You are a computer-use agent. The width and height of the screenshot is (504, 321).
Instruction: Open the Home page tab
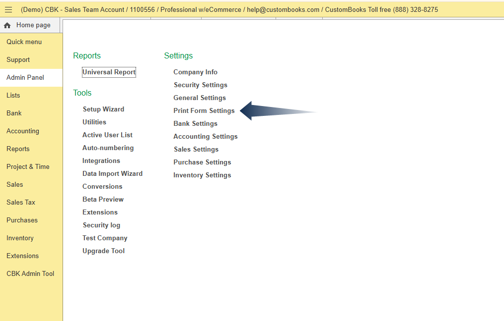click(33, 25)
